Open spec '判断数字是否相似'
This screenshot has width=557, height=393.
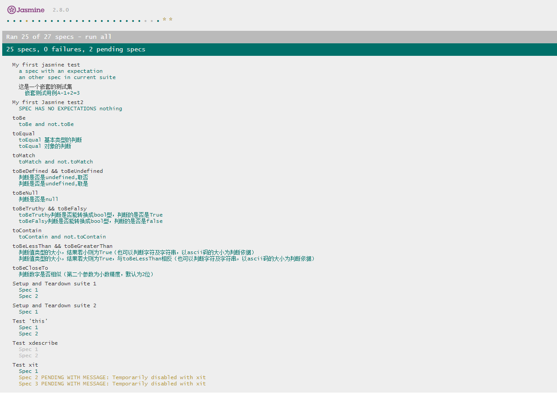pos(87,274)
